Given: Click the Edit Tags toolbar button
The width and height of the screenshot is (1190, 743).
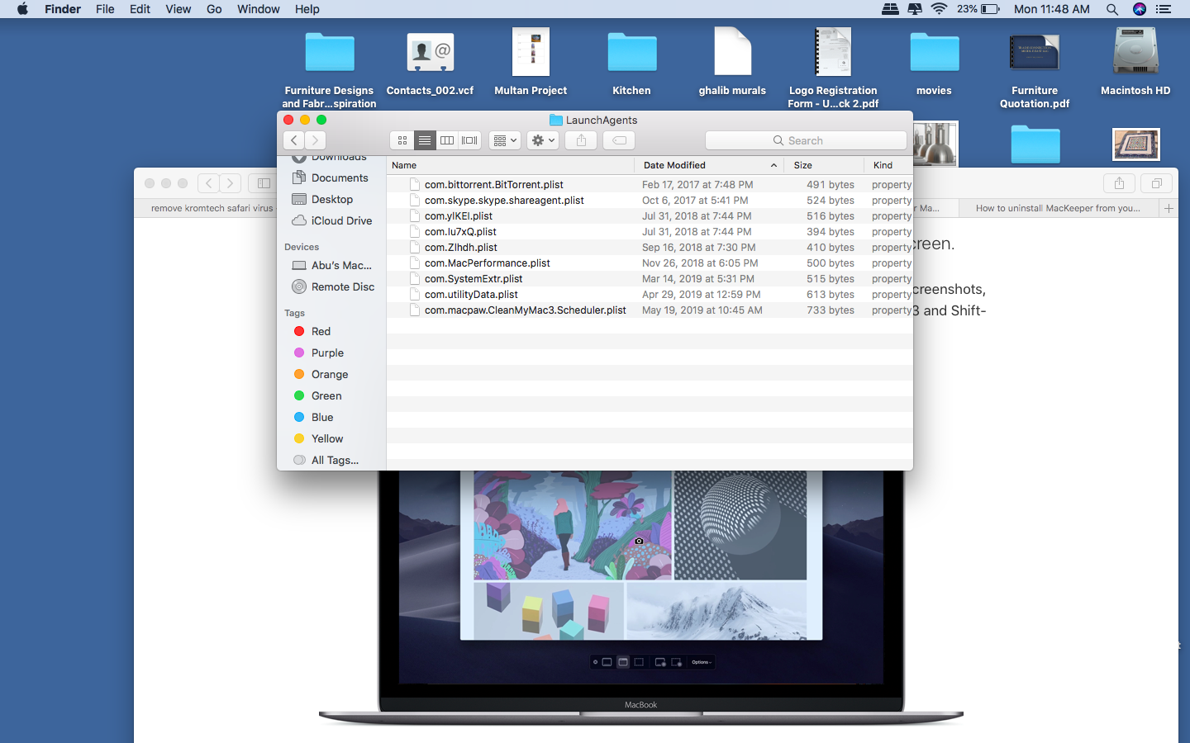Looking at the screenshot, I should click(x=619, y=140).
